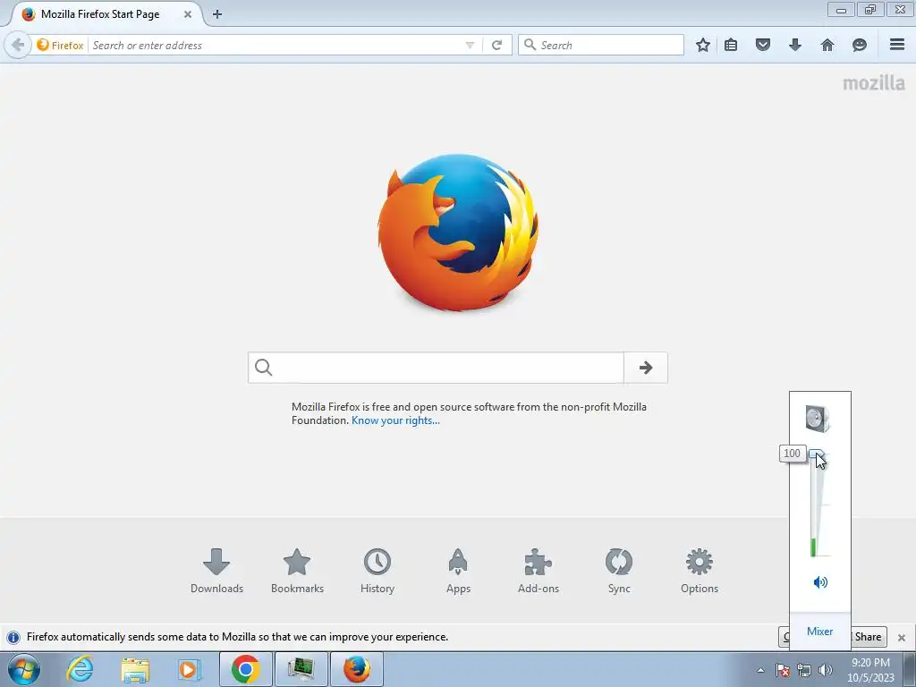Open a new tab with plus button

[x=217, y=14]
